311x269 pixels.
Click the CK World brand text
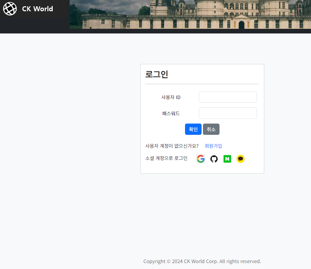[x=37, y=9]
